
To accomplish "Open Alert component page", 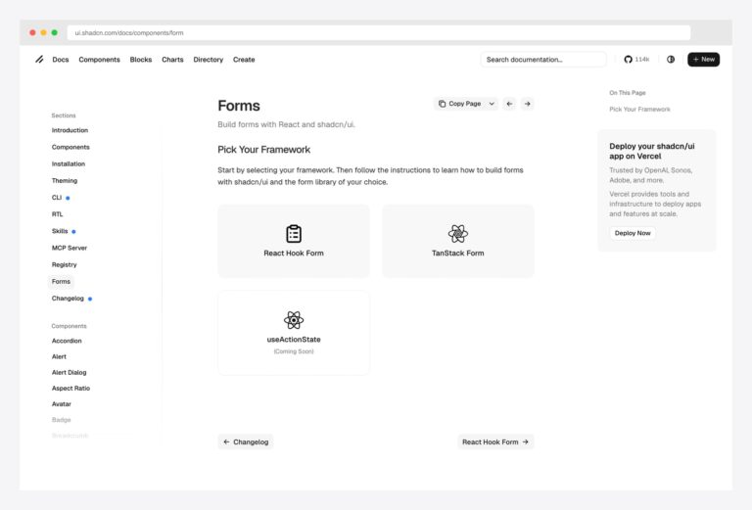I will click(59, 356).
